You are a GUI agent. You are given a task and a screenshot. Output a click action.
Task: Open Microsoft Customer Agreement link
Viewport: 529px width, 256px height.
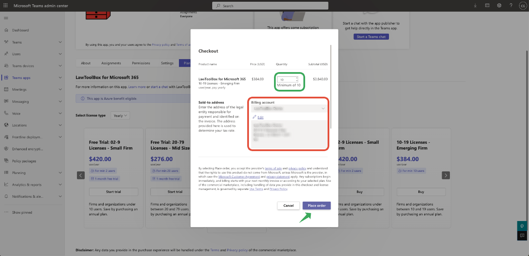239,177
